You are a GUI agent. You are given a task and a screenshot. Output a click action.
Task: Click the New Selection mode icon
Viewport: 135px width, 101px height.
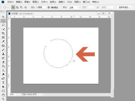coord(13,7)
